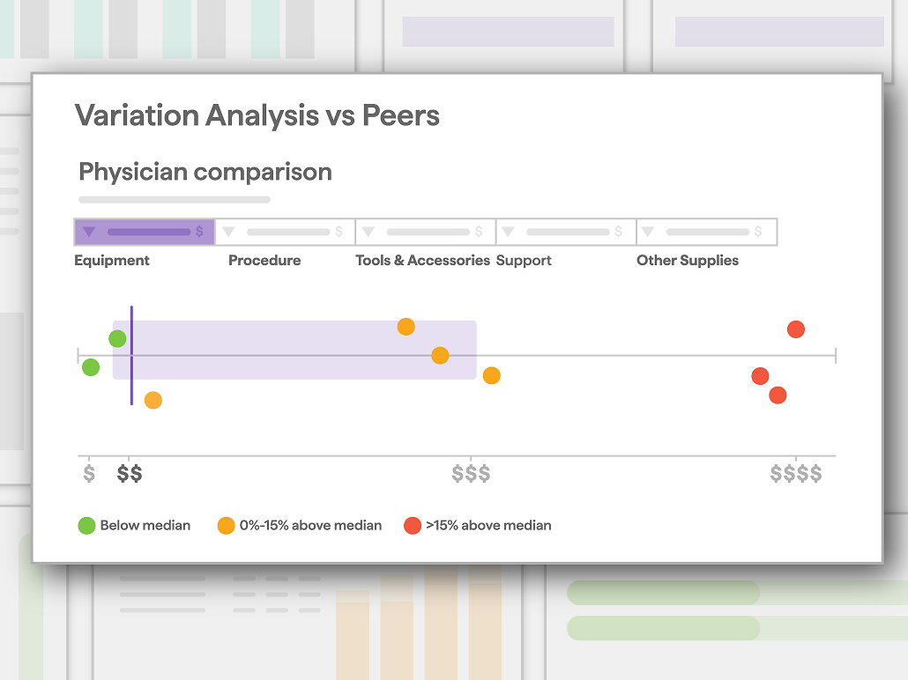Screen dimensions: 908x680
Task: Click the dollar icon in Equipment selector
Action: pyautogui.click(x=199, y=232)
